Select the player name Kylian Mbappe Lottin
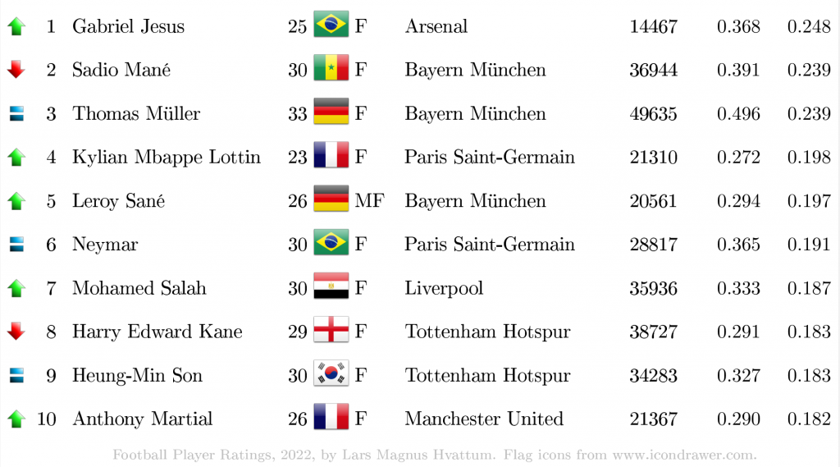 tap(167, 157)
